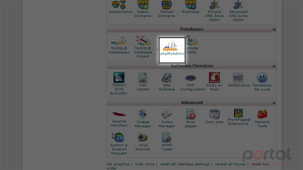The height and width of the screenshot is (170, 303).
Task: Open Network Tools
Action: 262,118
